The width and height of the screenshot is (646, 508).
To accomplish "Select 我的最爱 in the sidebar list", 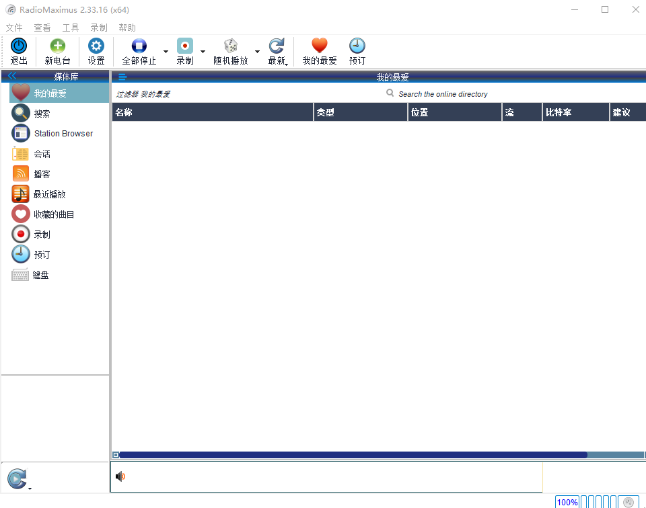I will pos(59,93).
